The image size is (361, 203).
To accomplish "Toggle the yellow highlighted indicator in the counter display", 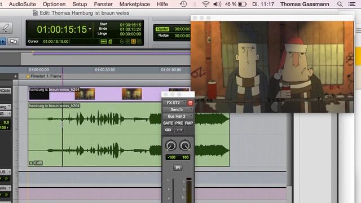I will pos(133,41).
